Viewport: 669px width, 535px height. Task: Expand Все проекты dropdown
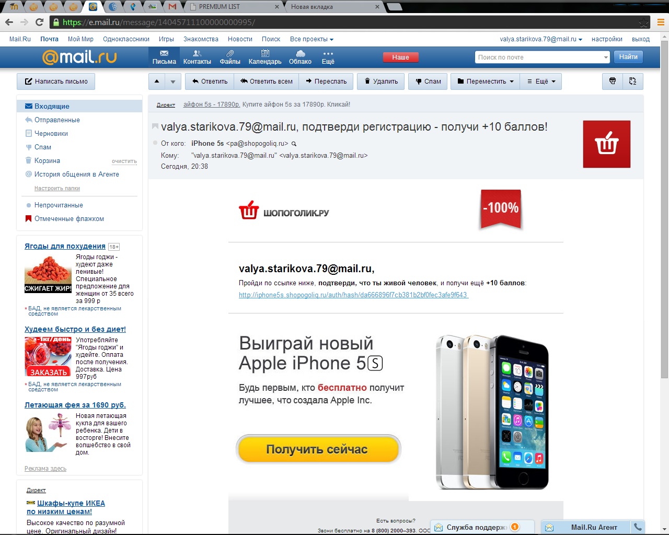pyautogui.click(x=312, y=39)
